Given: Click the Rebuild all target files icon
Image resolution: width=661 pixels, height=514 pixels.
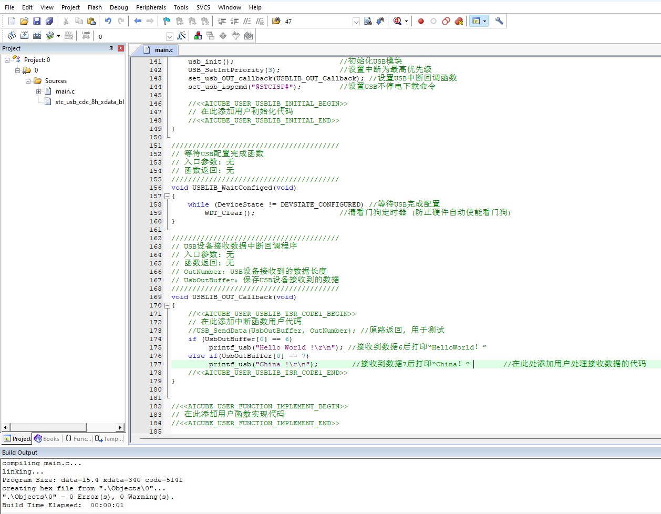Looking at the screenshot, I should pos(37,36).
